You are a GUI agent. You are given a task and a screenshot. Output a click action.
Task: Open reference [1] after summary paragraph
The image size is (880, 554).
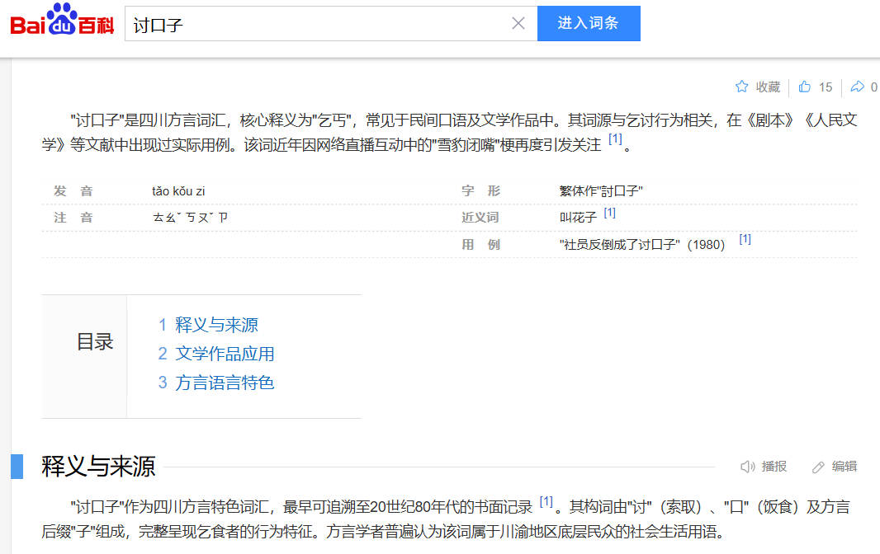point(615,139)
